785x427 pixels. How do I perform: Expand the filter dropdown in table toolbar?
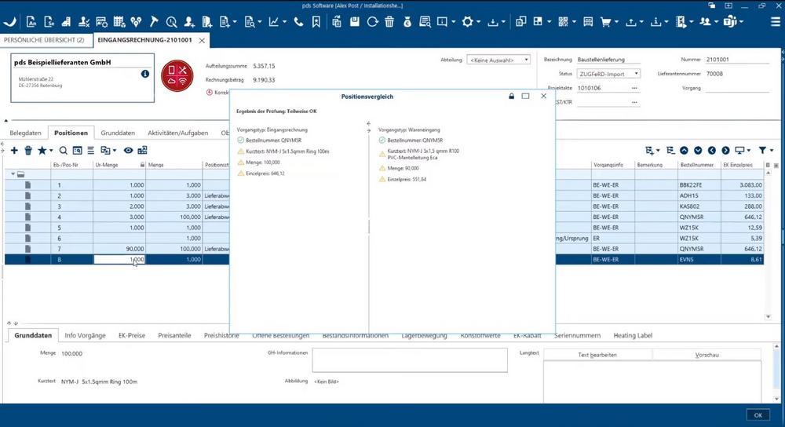(x=765, y=150)
